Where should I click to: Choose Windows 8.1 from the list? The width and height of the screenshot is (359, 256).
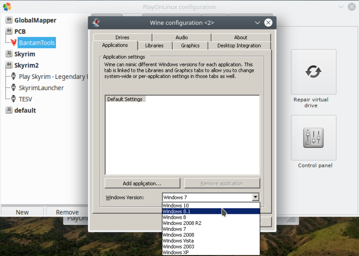[x=211, y=212]
